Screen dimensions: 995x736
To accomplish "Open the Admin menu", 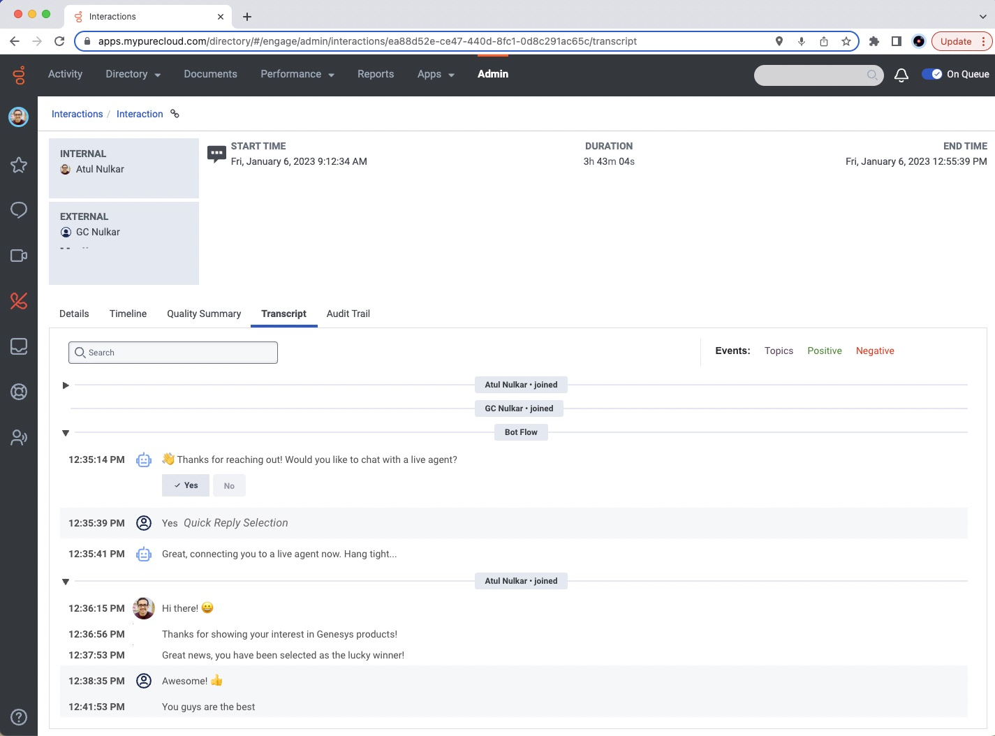I will pos(493,74).
